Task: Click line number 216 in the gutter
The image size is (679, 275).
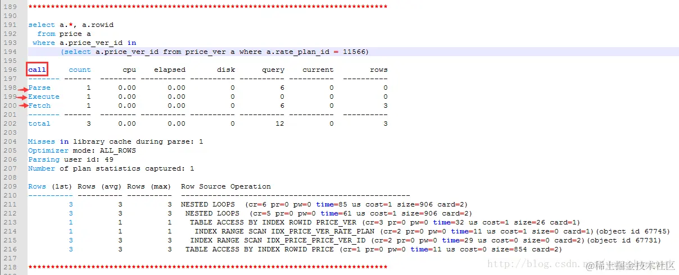Action: [x=11, y=249]
